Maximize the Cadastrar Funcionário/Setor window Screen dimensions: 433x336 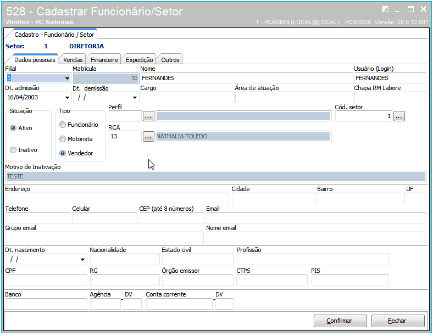pos(410,9)
